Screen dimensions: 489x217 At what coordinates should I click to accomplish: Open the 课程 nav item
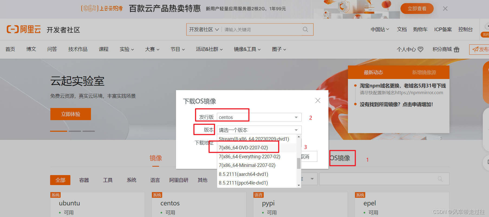(103, 49)
